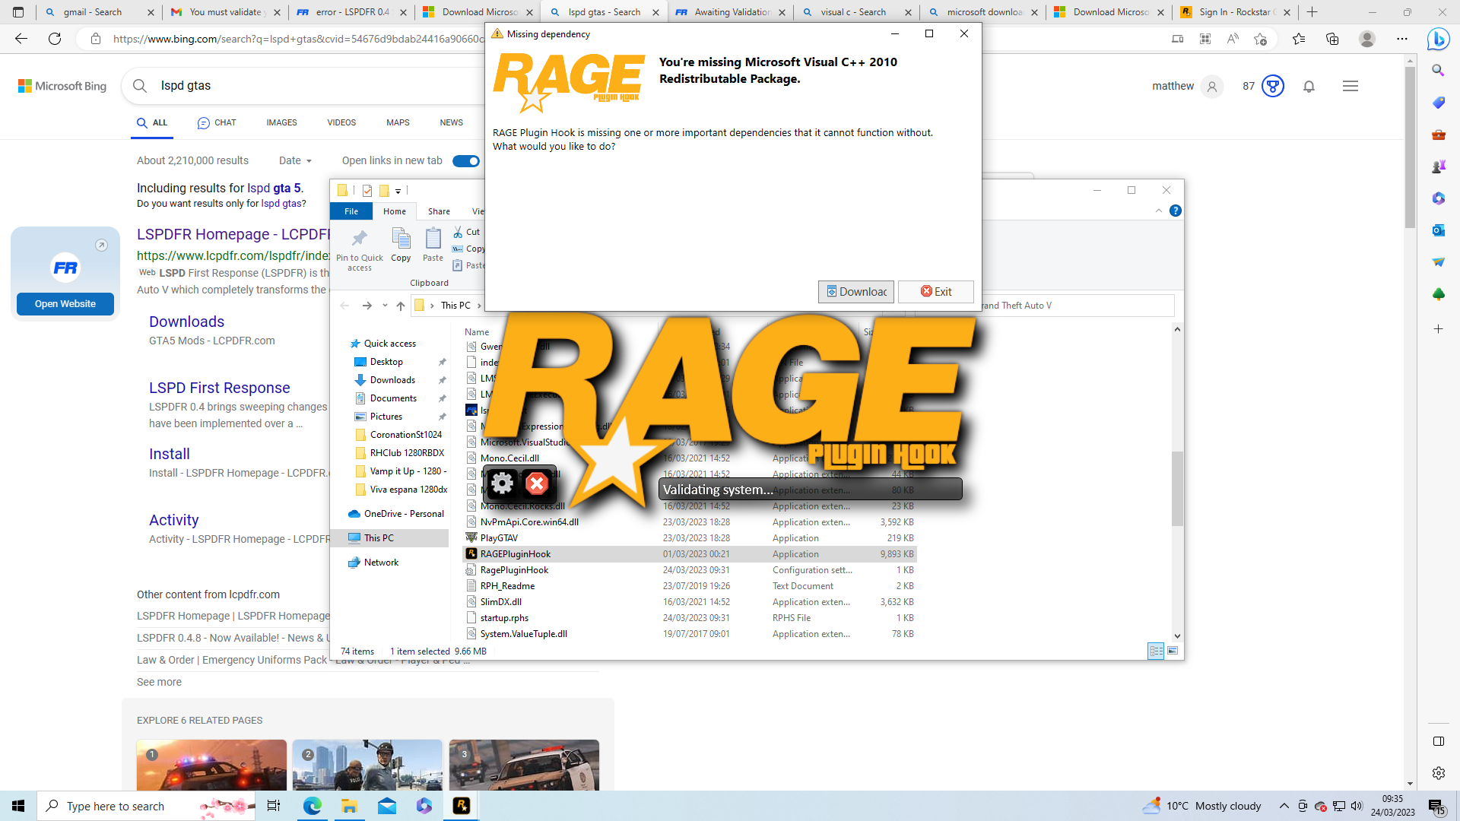This screenshot has width=1460, height=821.
Task: Expand the Explorer ribbon chevron
Action: pos(1158,211)
